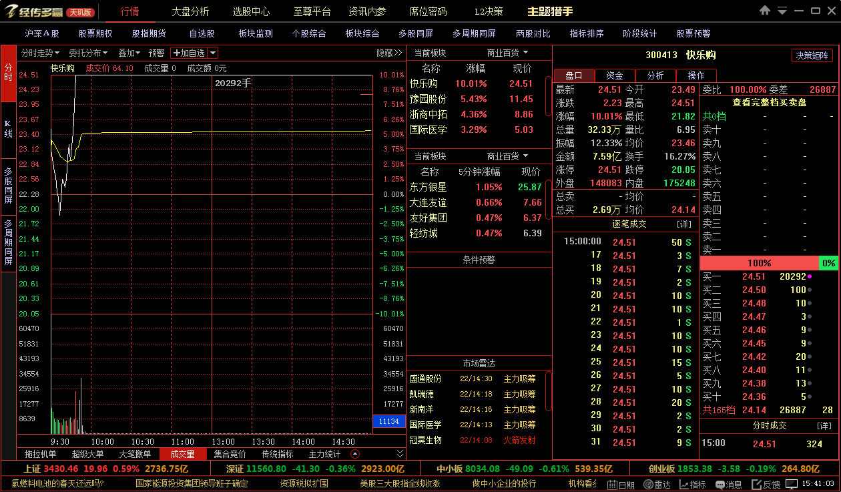841x492 pixels.
Task: Open 盛通股份 row in 市场雷达
Action: pyautogui.click(x=475, y=379)
